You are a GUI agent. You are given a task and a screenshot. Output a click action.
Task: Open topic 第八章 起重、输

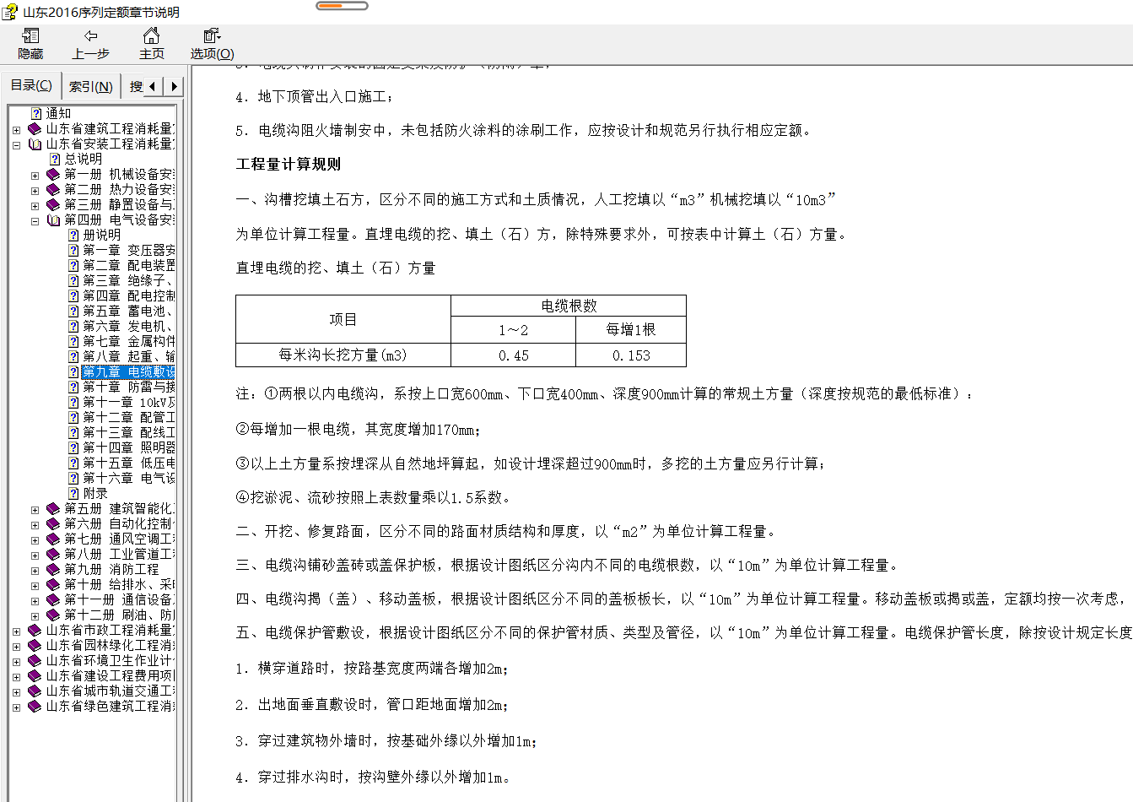point(128,356)
